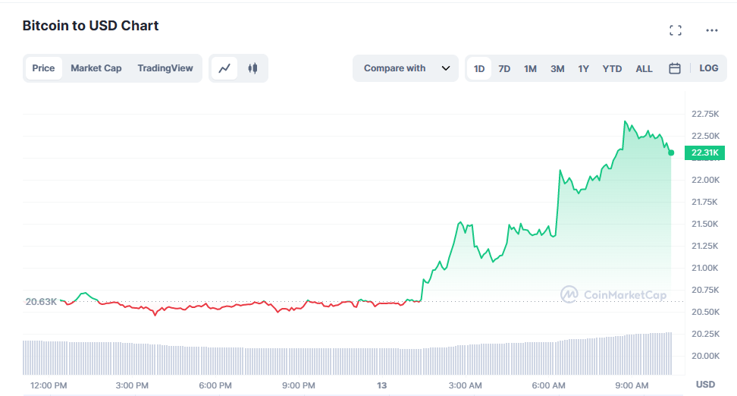Open the calendar date range picker

(675, 68)
